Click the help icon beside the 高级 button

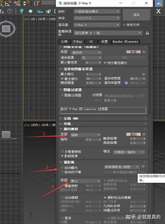point(144,134)
